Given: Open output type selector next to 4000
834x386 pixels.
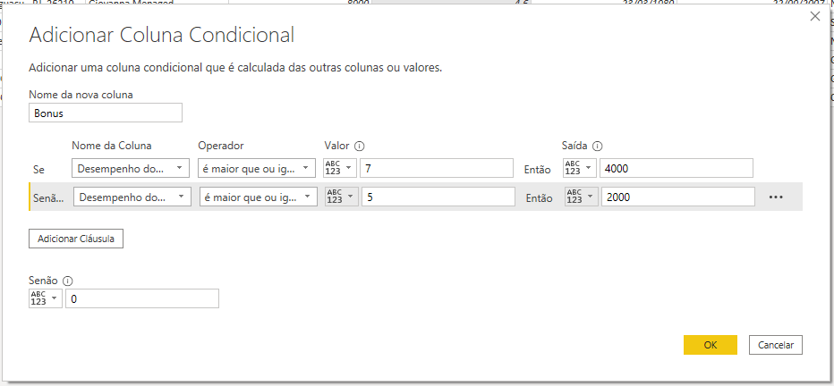Looking at the screenshot, I should (579, 168).
